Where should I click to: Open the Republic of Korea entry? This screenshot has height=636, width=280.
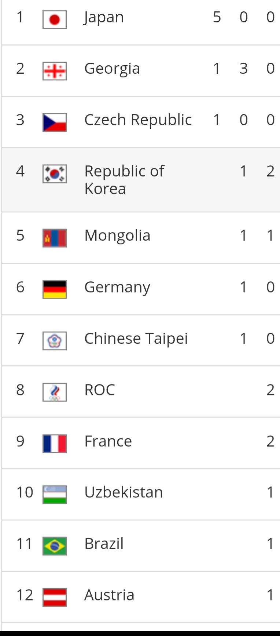124,180
